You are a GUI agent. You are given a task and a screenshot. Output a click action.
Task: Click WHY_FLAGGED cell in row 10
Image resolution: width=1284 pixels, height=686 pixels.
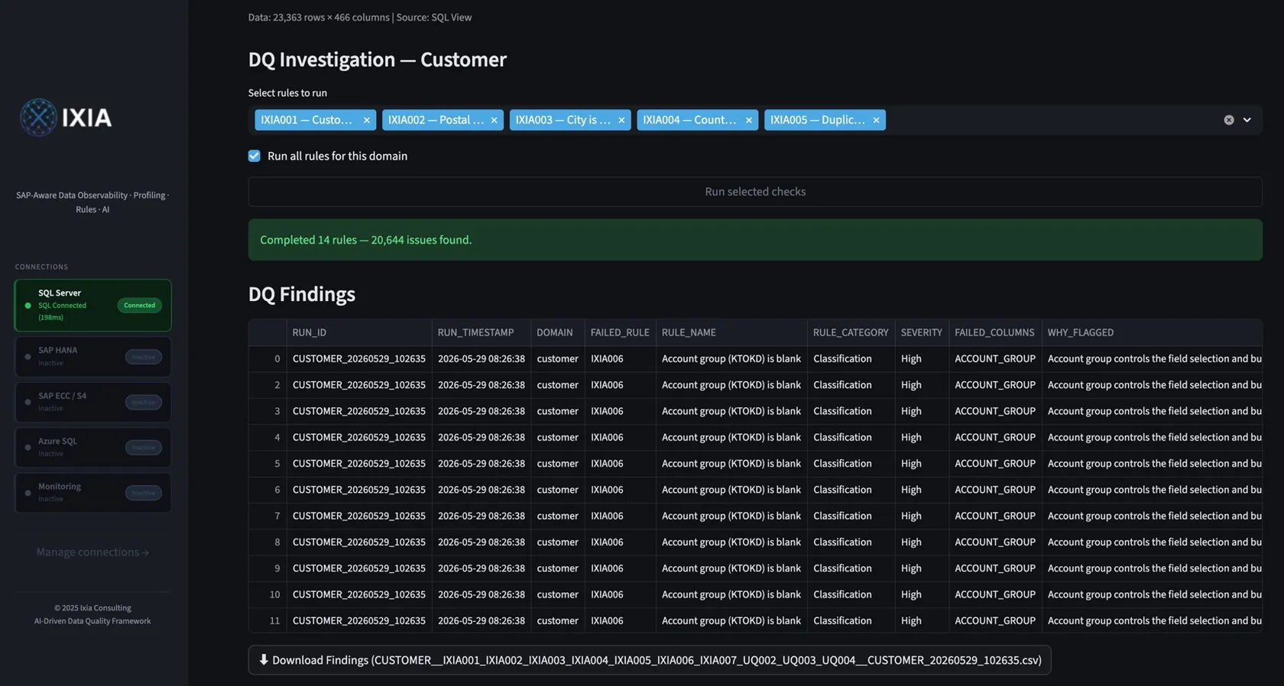[x=1152, y=594]
